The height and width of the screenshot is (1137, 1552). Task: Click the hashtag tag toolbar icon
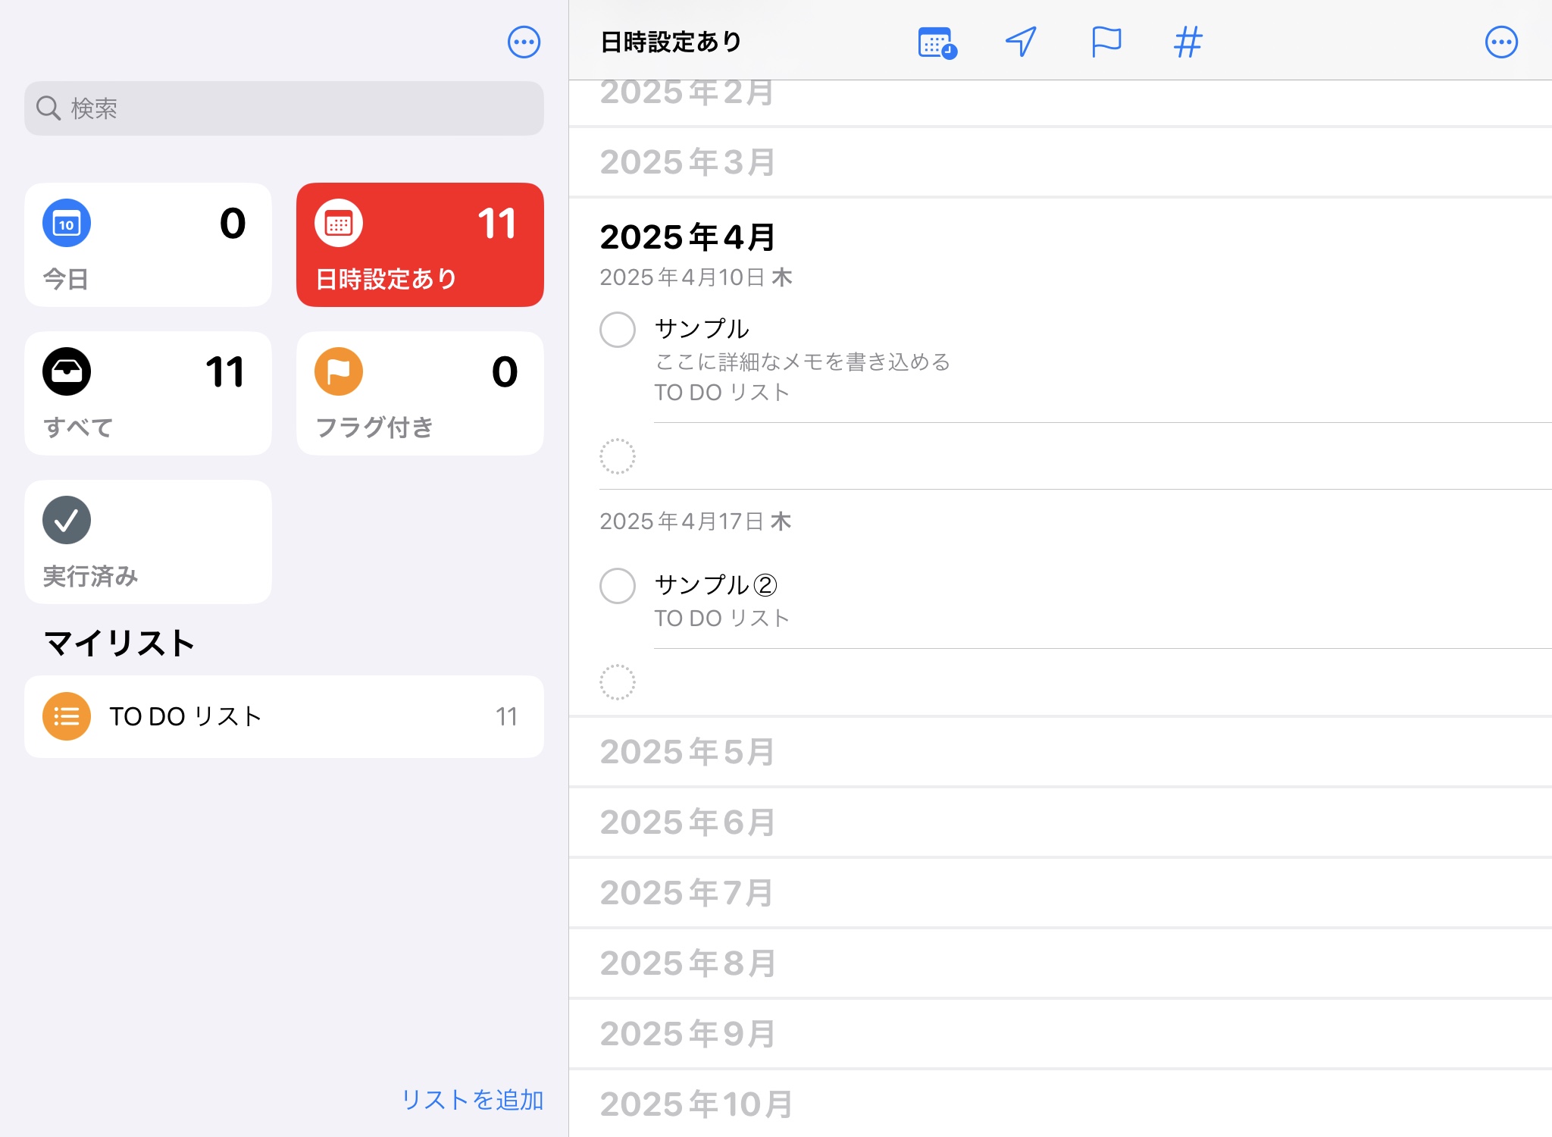pyautogui.click(x=1187, y=42)
